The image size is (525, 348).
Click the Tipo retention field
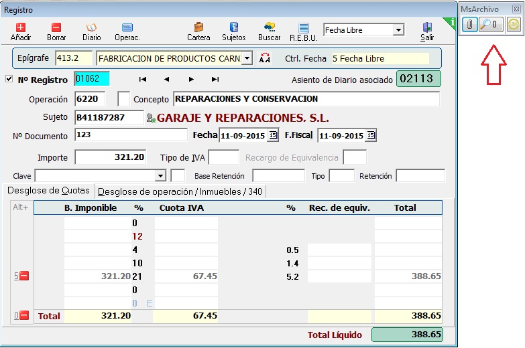tap(341, 175)
